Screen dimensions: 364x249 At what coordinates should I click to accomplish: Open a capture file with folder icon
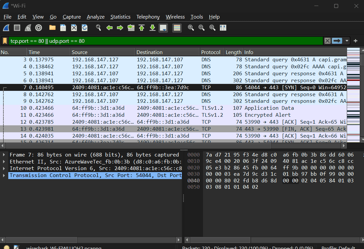(52, 28)
